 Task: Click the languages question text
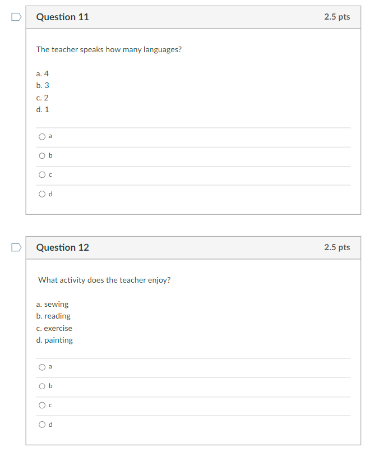[109, 49]
